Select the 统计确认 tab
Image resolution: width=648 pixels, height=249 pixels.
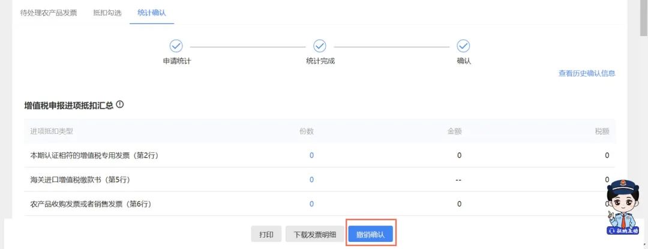tap(151, 13)
